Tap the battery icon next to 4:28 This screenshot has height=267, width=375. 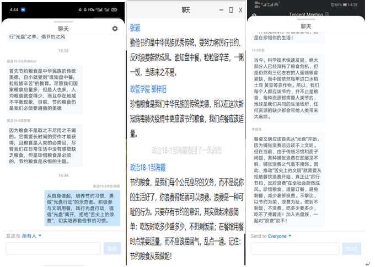click(x=345, y=4)
